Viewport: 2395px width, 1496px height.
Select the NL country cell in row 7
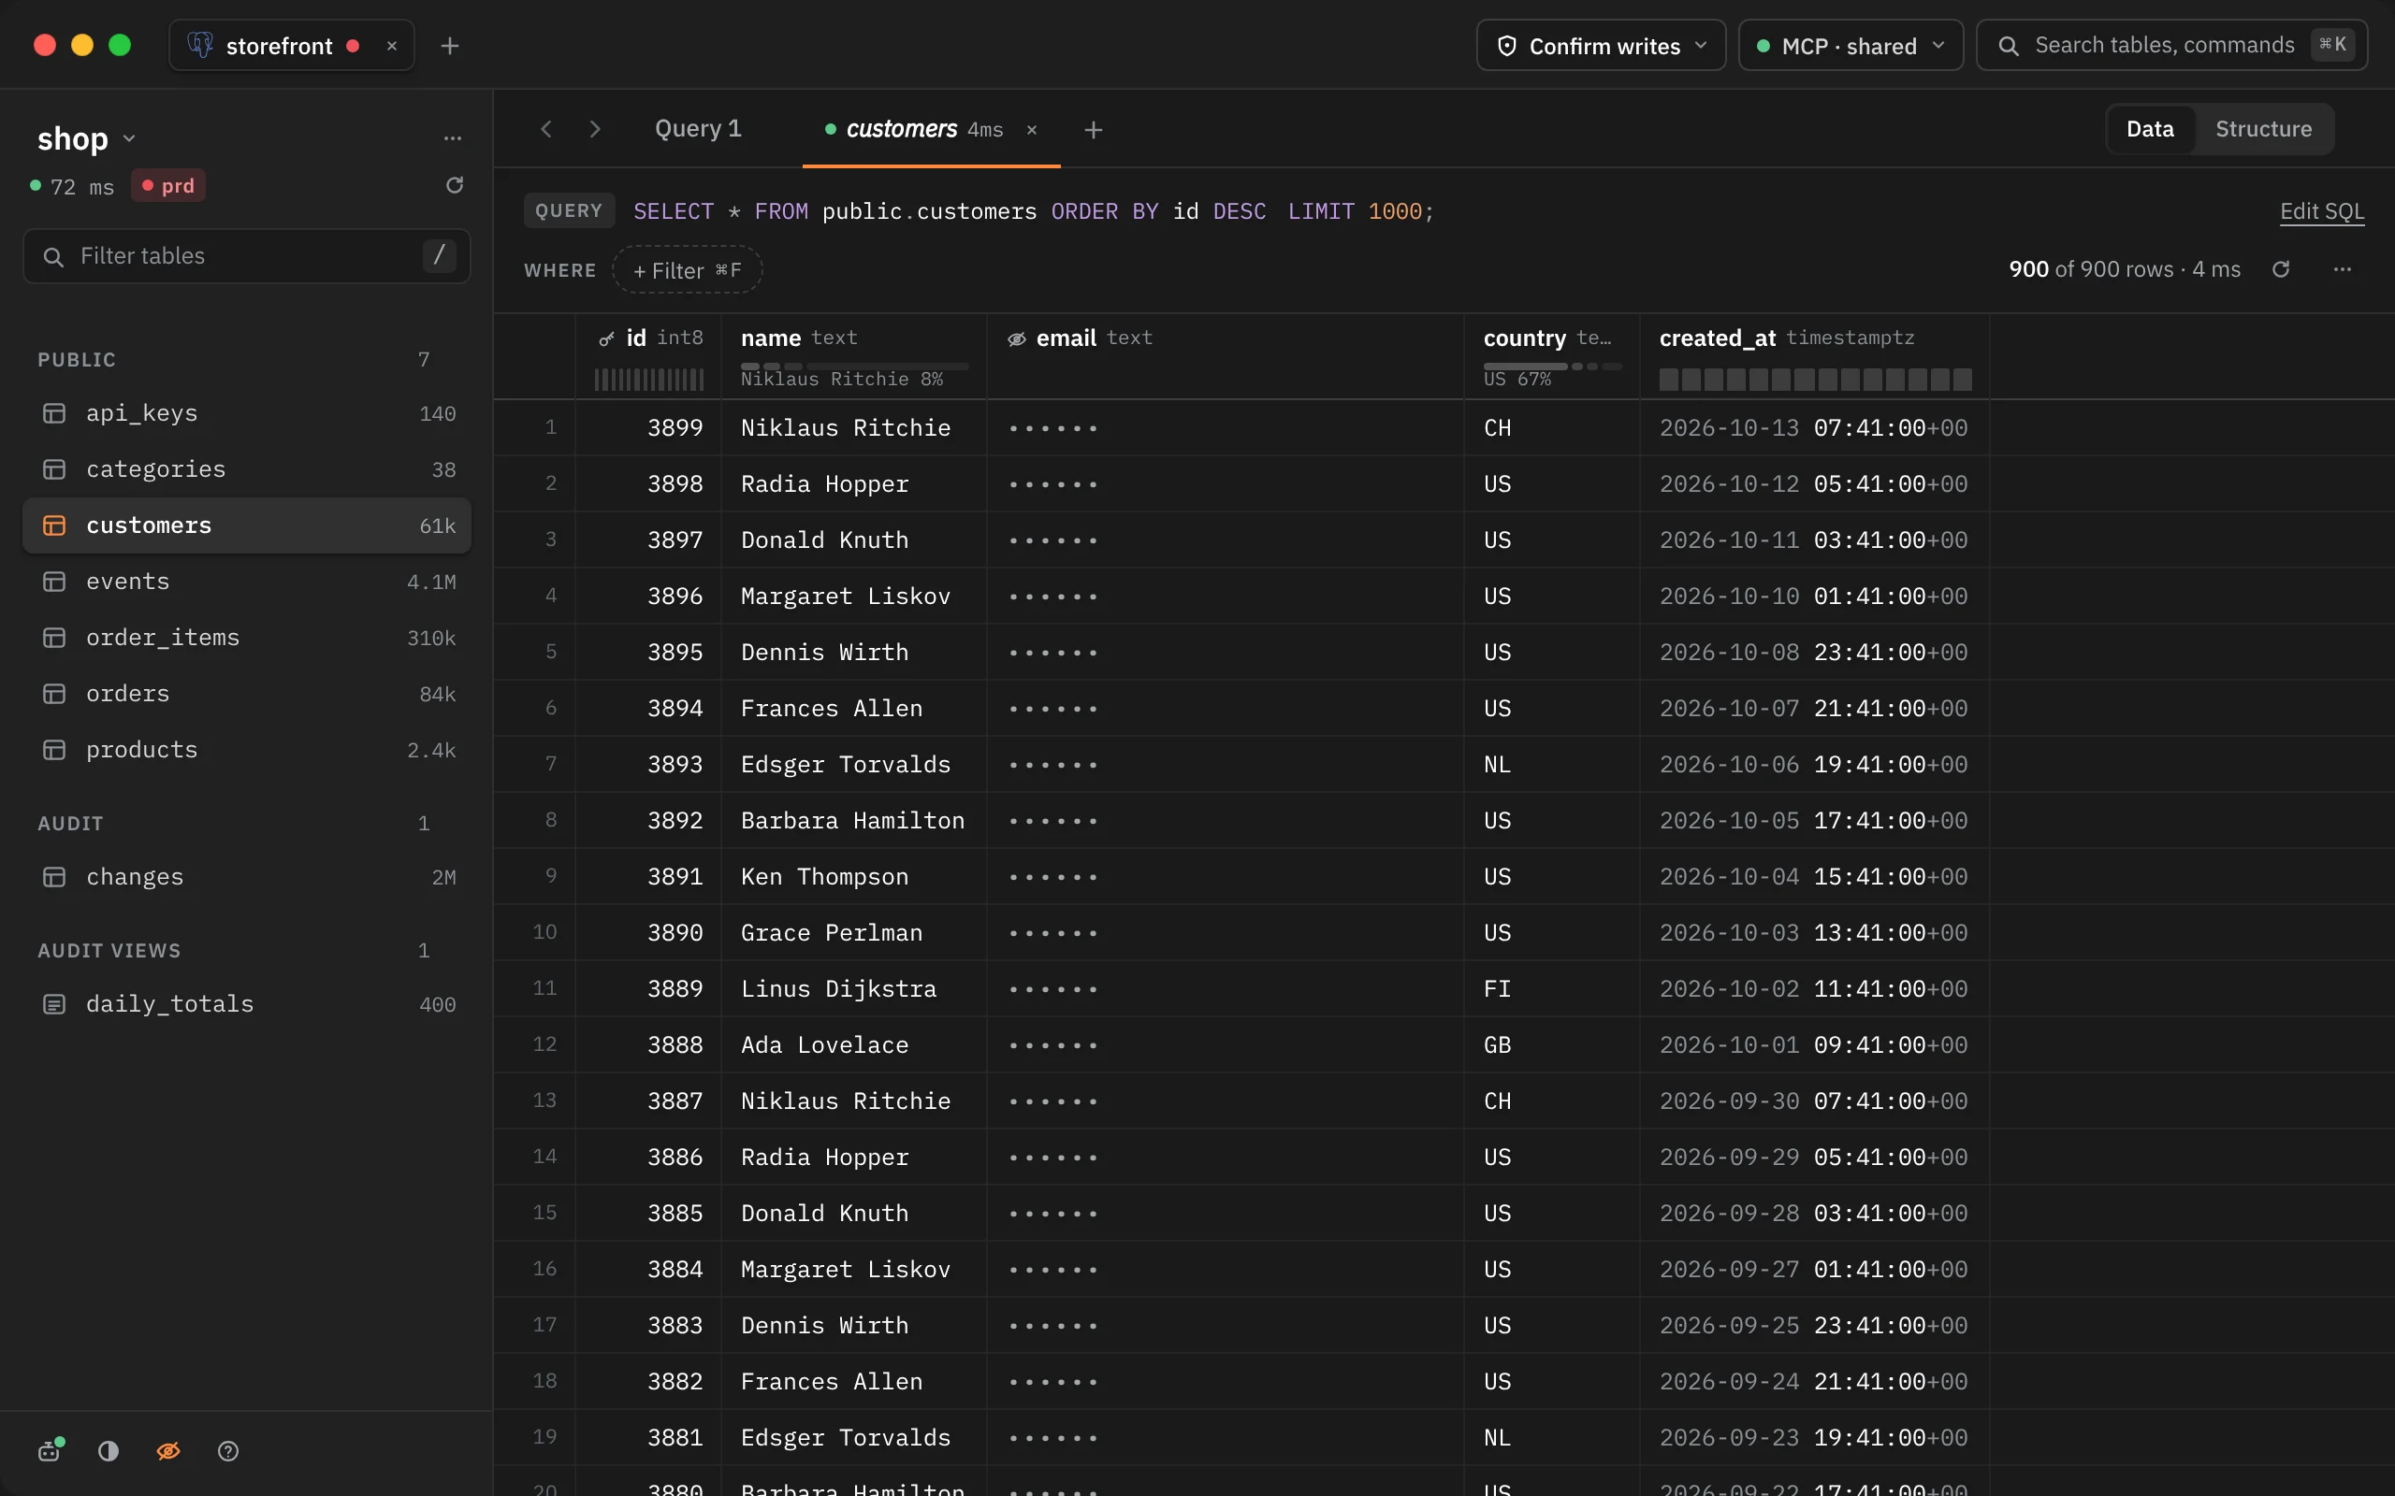tap(1552, 764)
